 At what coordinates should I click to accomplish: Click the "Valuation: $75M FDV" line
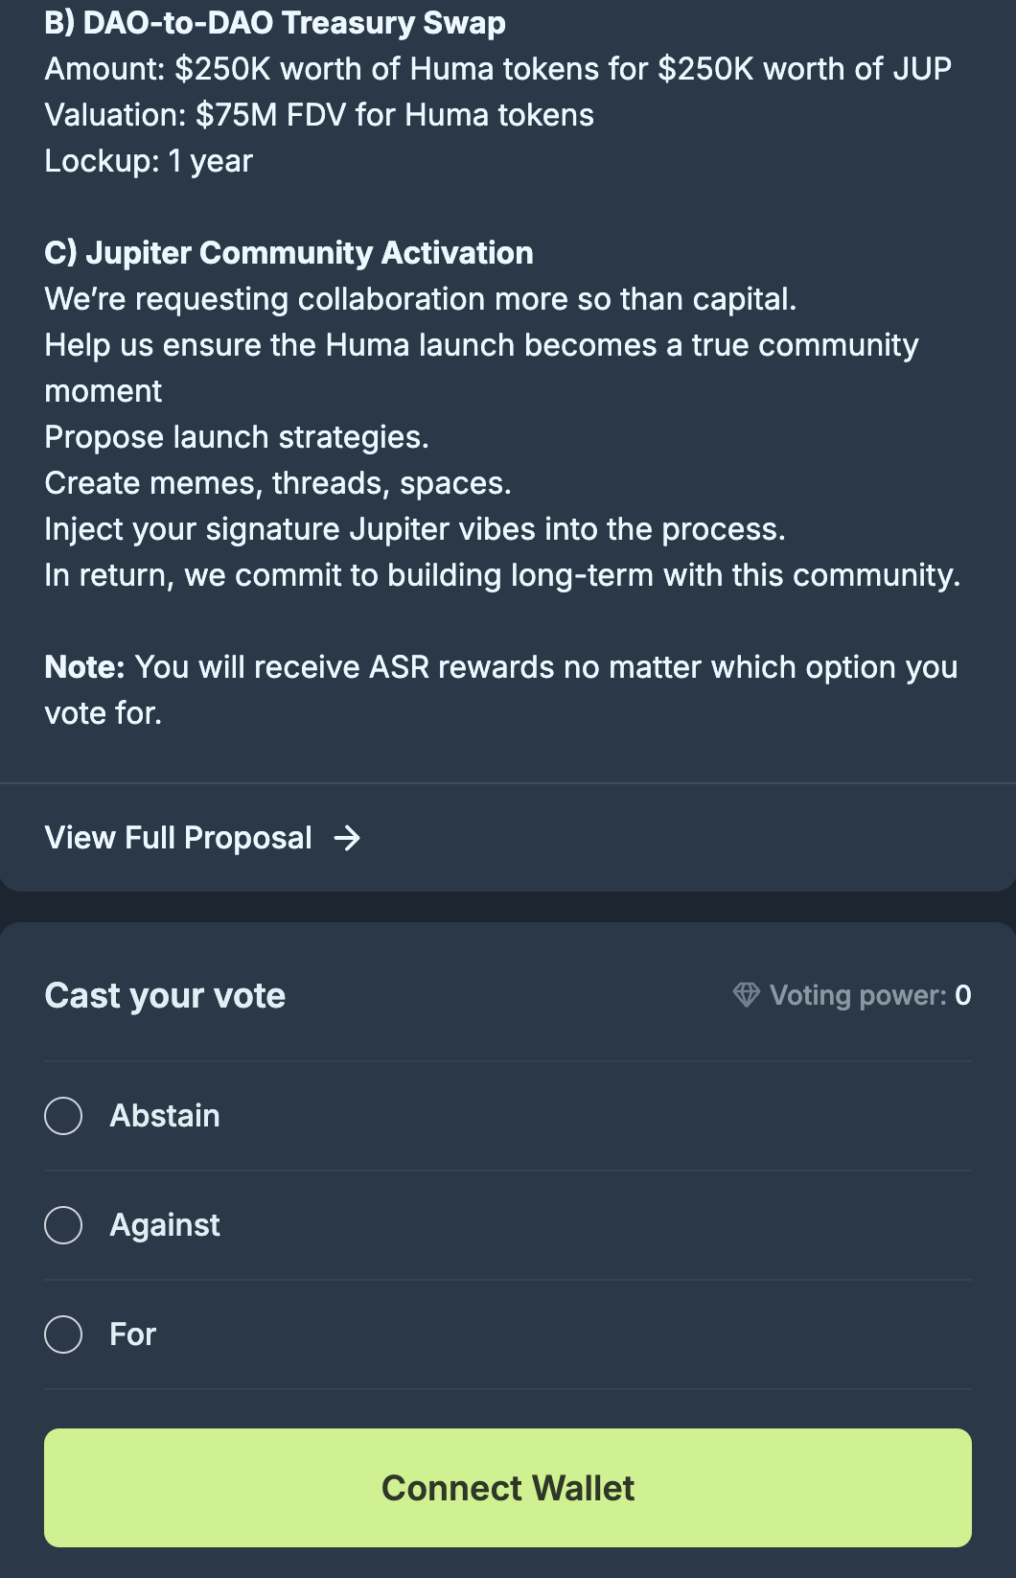[319, 115]
